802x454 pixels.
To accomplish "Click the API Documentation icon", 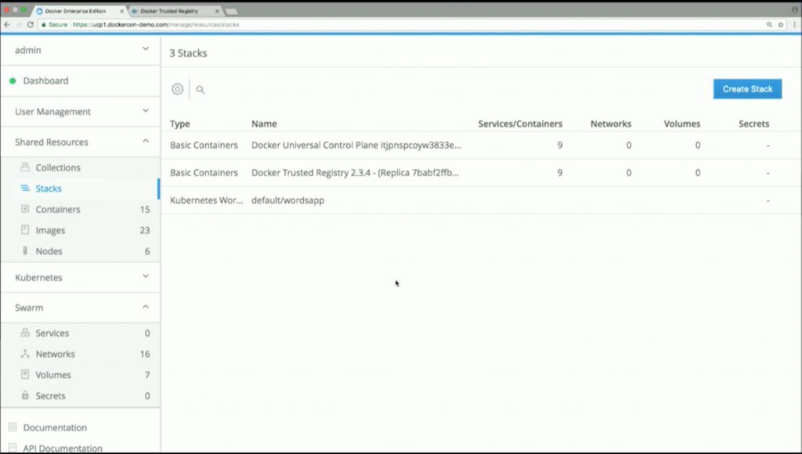I will coord(13,448).
